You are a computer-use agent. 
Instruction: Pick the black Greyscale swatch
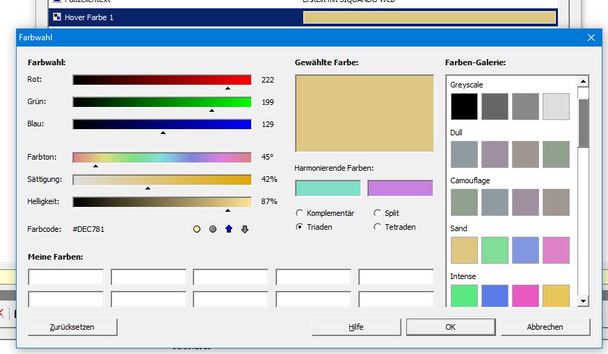[x=464, y=107]
